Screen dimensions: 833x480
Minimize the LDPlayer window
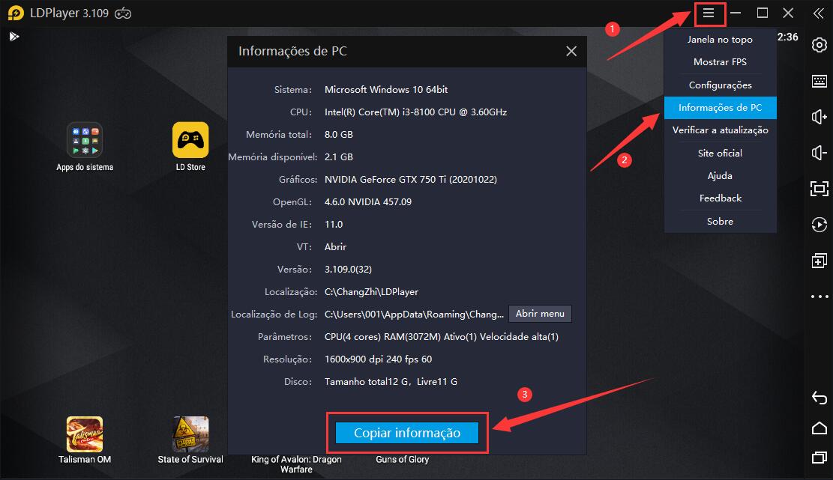736,13
